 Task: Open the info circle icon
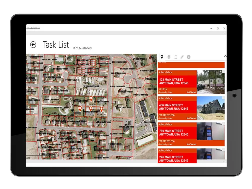click(188, 57)
